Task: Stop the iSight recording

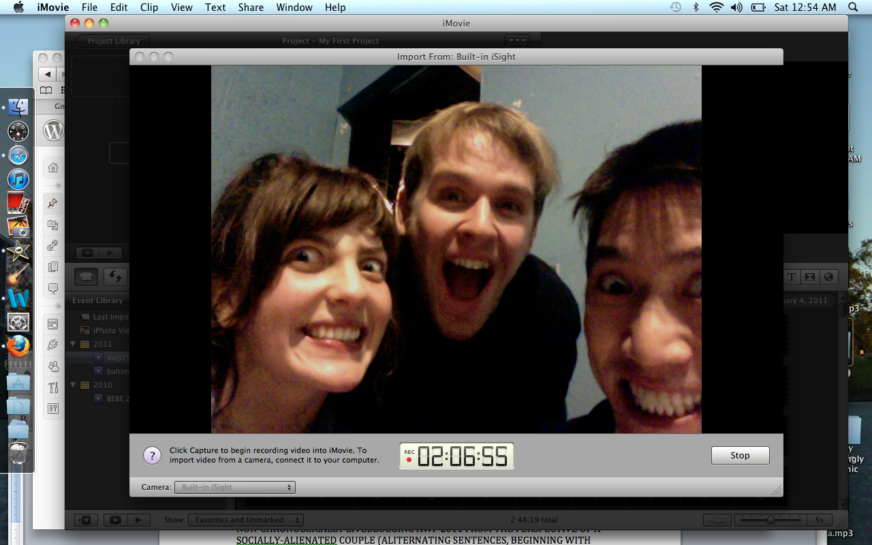Action: (x=741, y=455)
